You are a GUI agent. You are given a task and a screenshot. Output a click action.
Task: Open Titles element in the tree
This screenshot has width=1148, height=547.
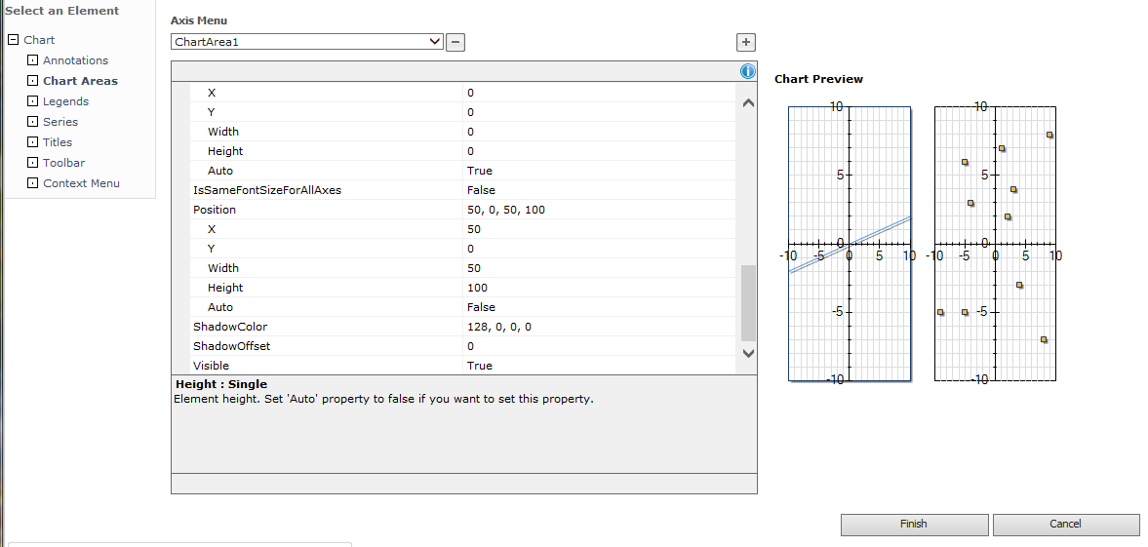coord(58,142)
